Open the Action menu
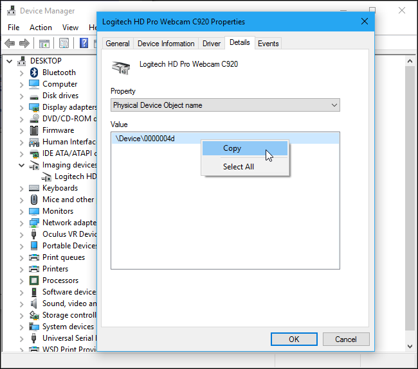Image resolution: width=418 pixels, height=369 pixels. [x=41, y=28]
